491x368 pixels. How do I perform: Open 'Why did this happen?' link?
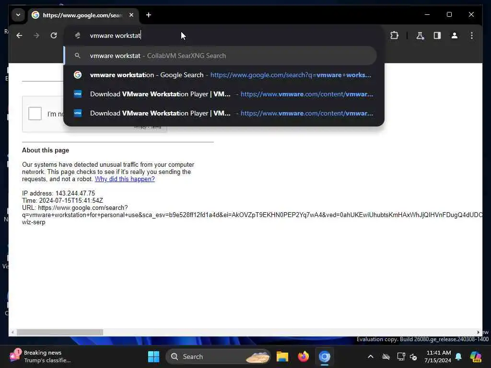pos(125,179)
